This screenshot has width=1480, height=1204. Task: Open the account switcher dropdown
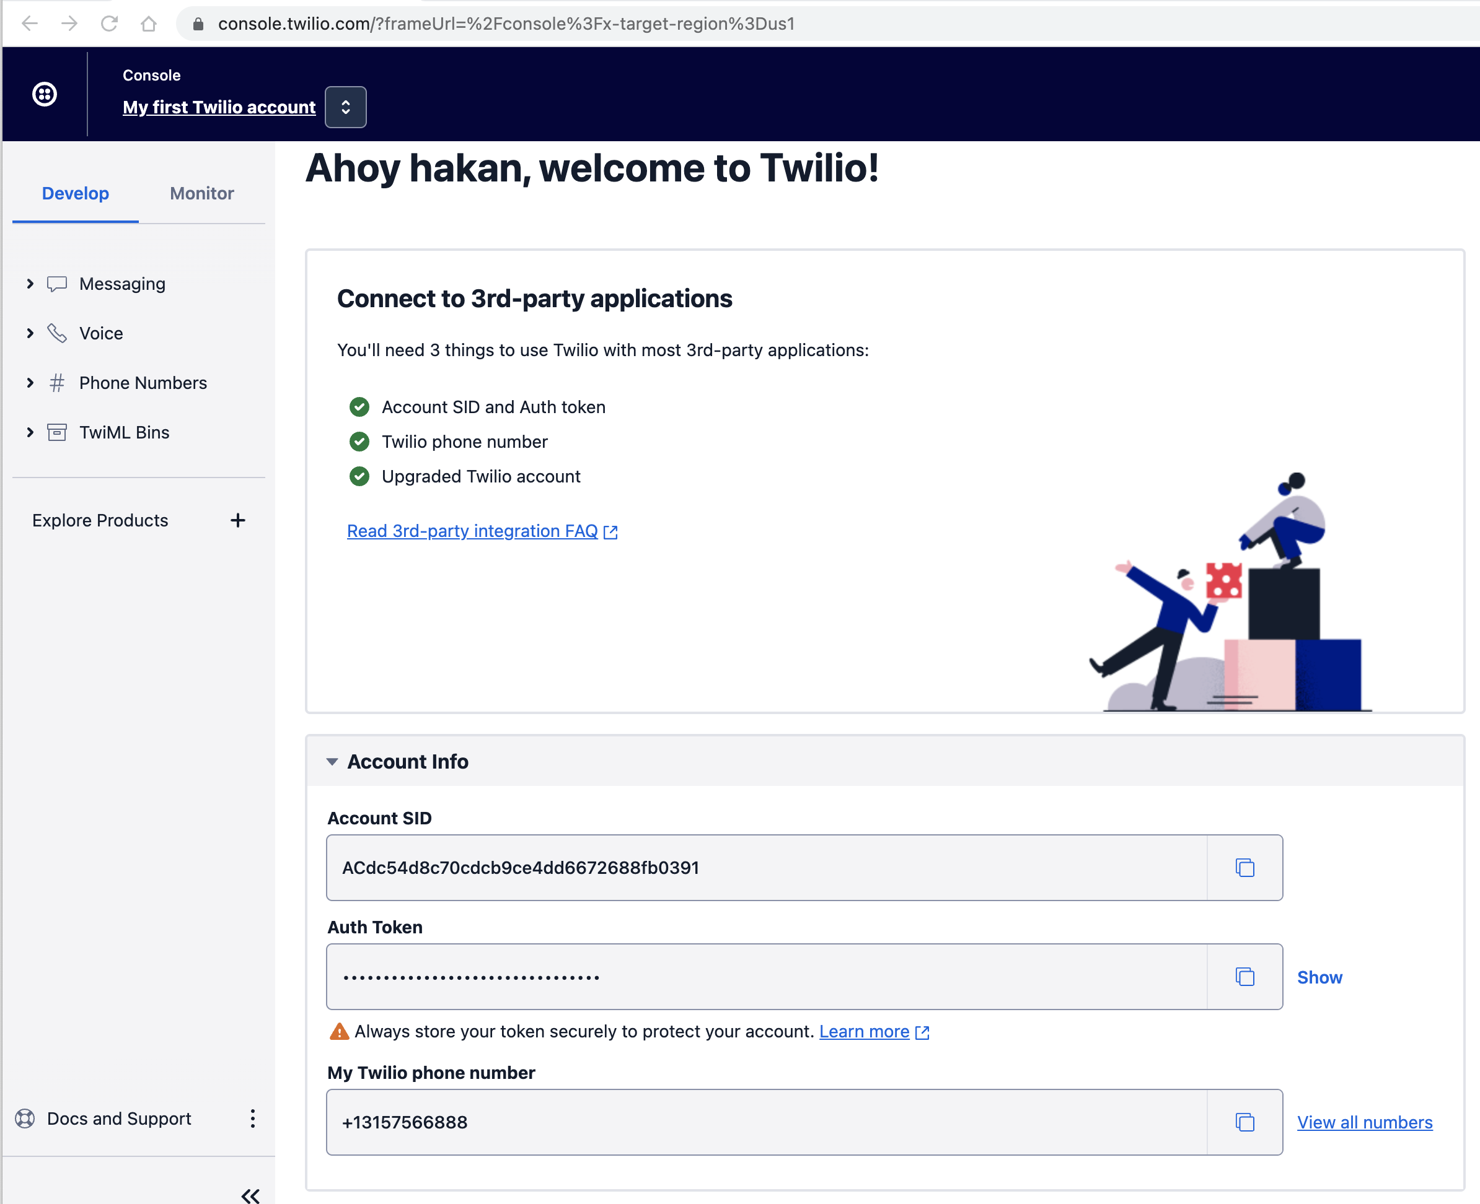coord(346,108)
